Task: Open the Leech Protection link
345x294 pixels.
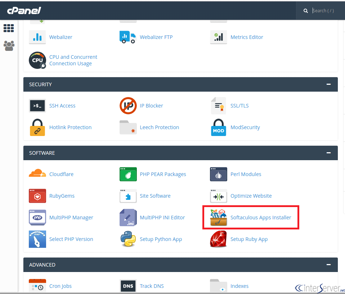Action: point(160,127)
